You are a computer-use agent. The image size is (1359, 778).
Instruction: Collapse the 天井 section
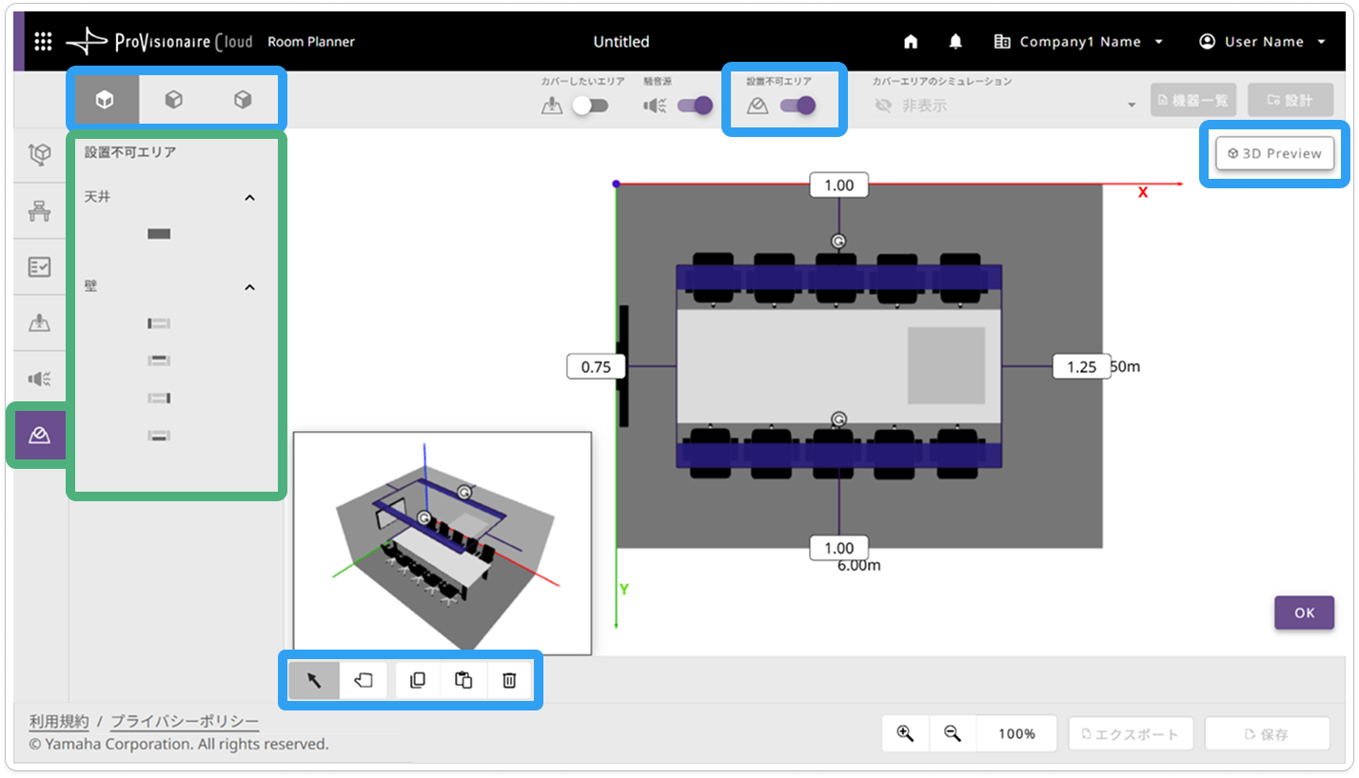click(x=249, y=198)
